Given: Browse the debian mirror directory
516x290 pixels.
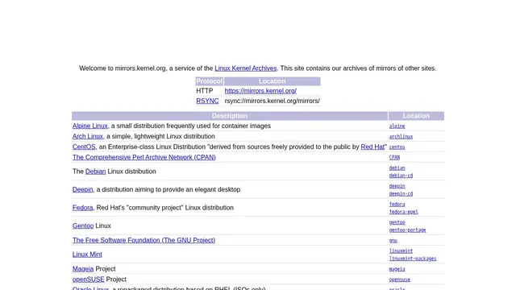Looking at the screenshot, I should (x=397, y=168).
